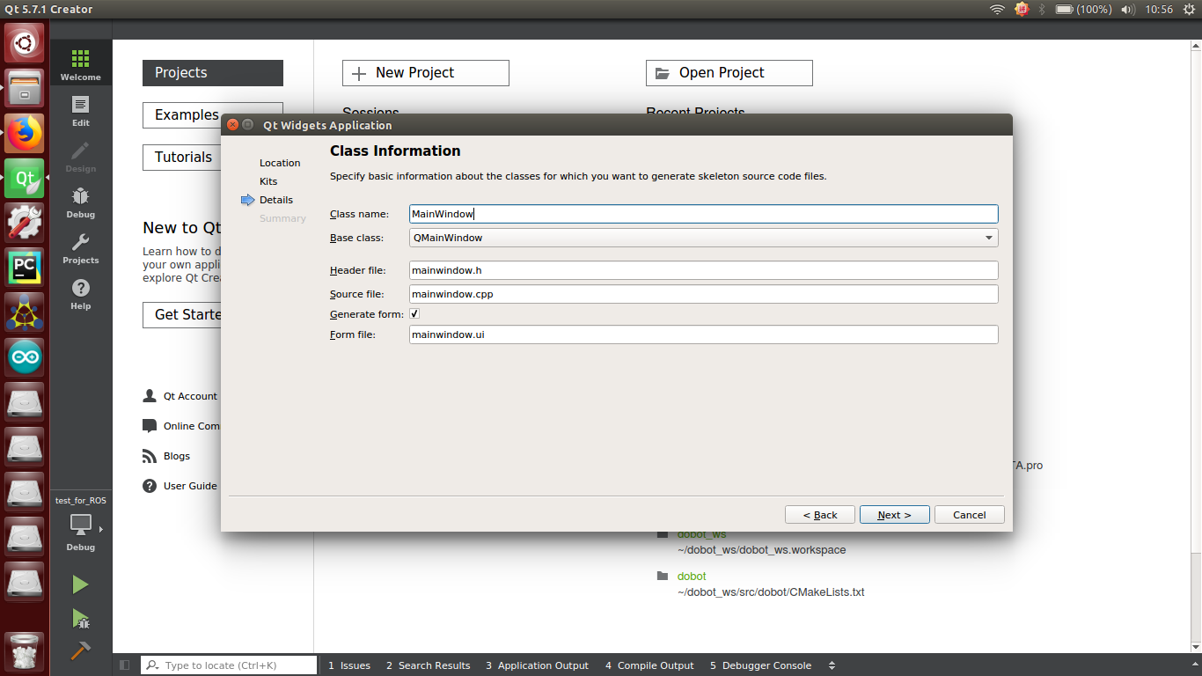Open the User Guide link

pyautogui.click(x=181, y=486)
